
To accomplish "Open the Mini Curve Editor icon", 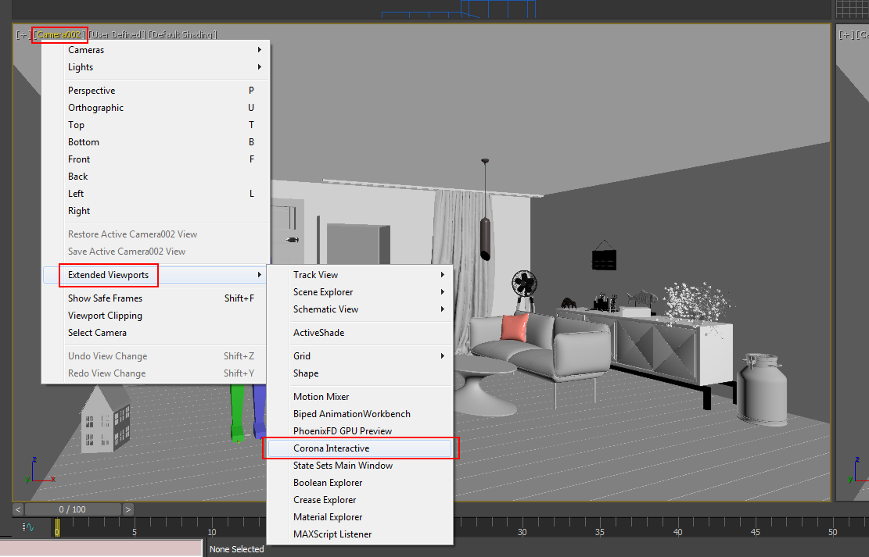I will pyautogui.click(x=29, y=527).
